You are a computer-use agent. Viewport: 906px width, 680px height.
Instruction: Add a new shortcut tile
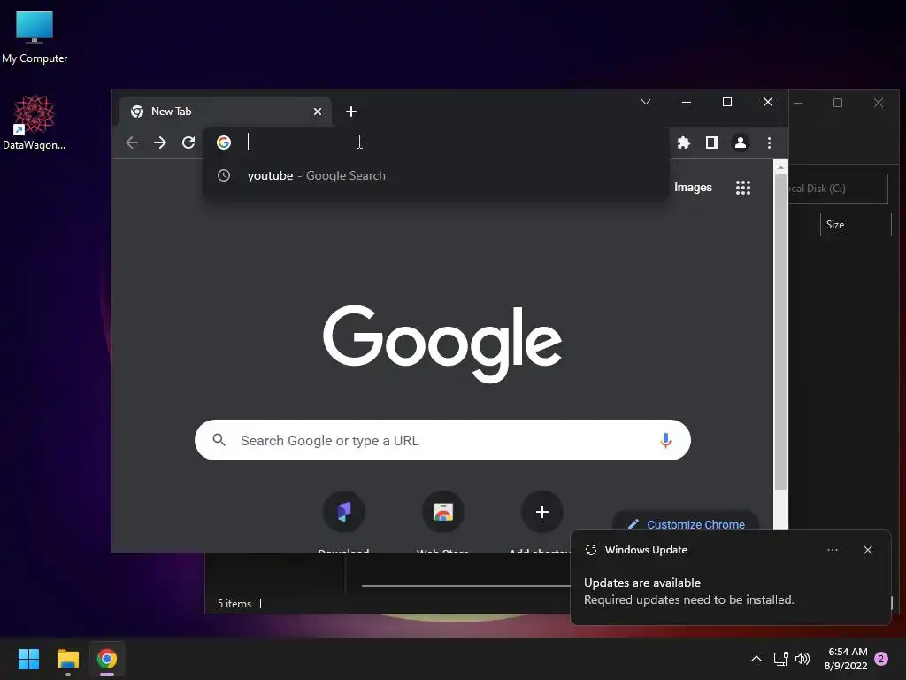coord(542,512)
